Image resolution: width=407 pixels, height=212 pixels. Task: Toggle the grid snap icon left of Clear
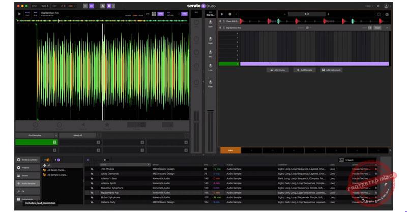(370, 27)
